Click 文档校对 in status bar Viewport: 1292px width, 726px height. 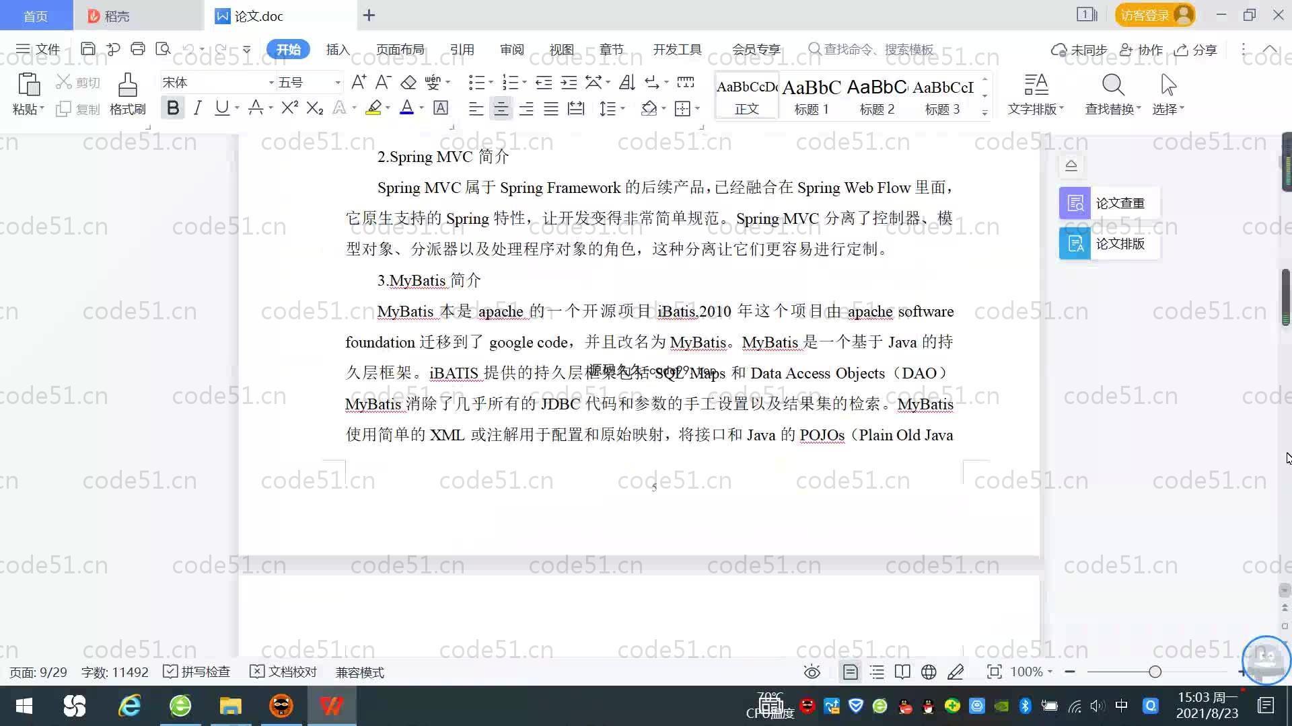[283, 672]
